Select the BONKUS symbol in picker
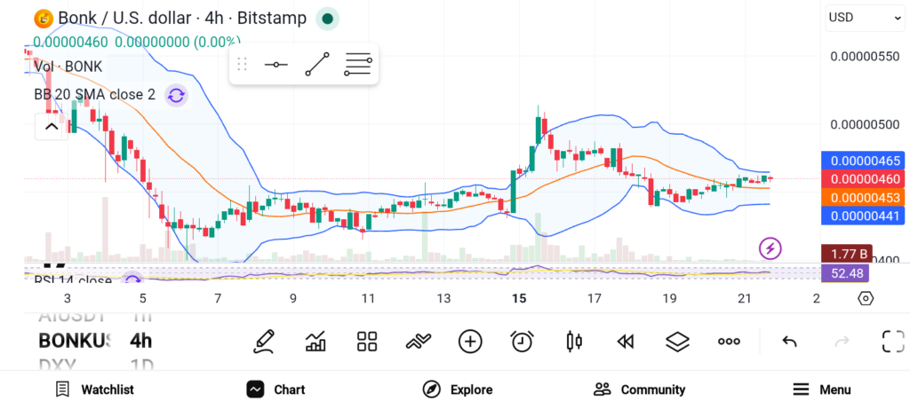Viewport: 910px width, 409px height. pyautogui.click(x=74, y=341)
